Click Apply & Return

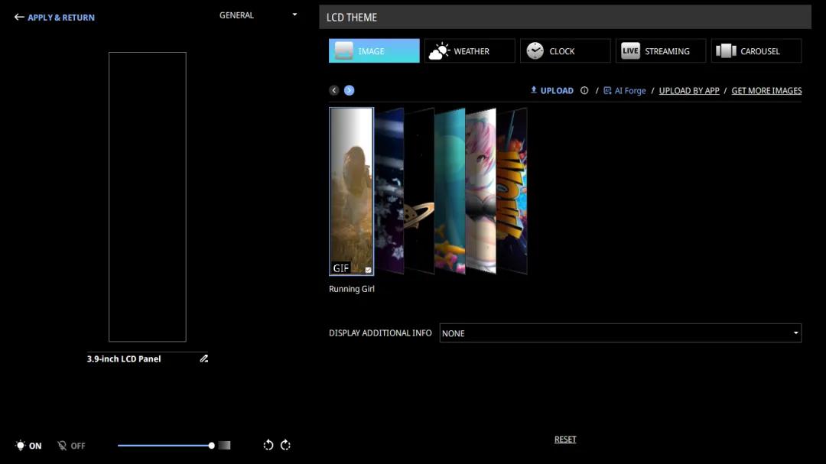pos(54,18)
